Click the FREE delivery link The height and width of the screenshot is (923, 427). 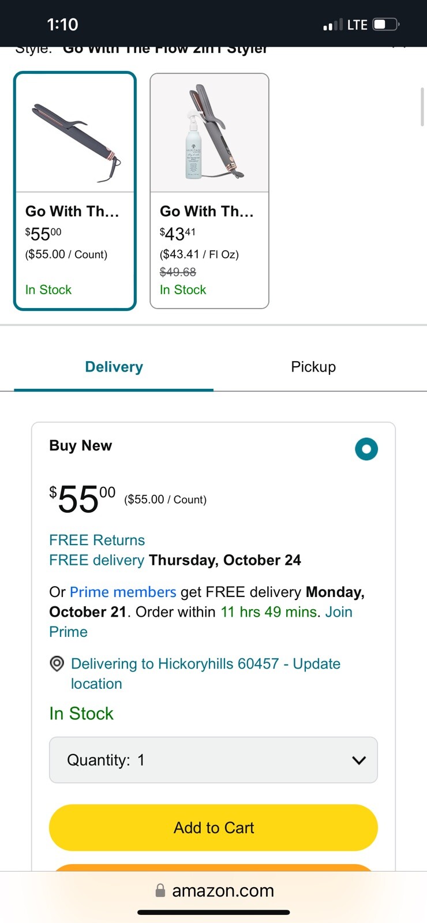(96, 560)
